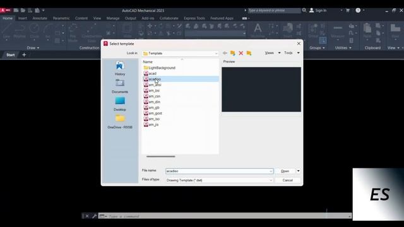The height and width of the screenshot is (227, 404).
Task: Click the search magnifier icon in title bar
Action: [x=304, y=10]
